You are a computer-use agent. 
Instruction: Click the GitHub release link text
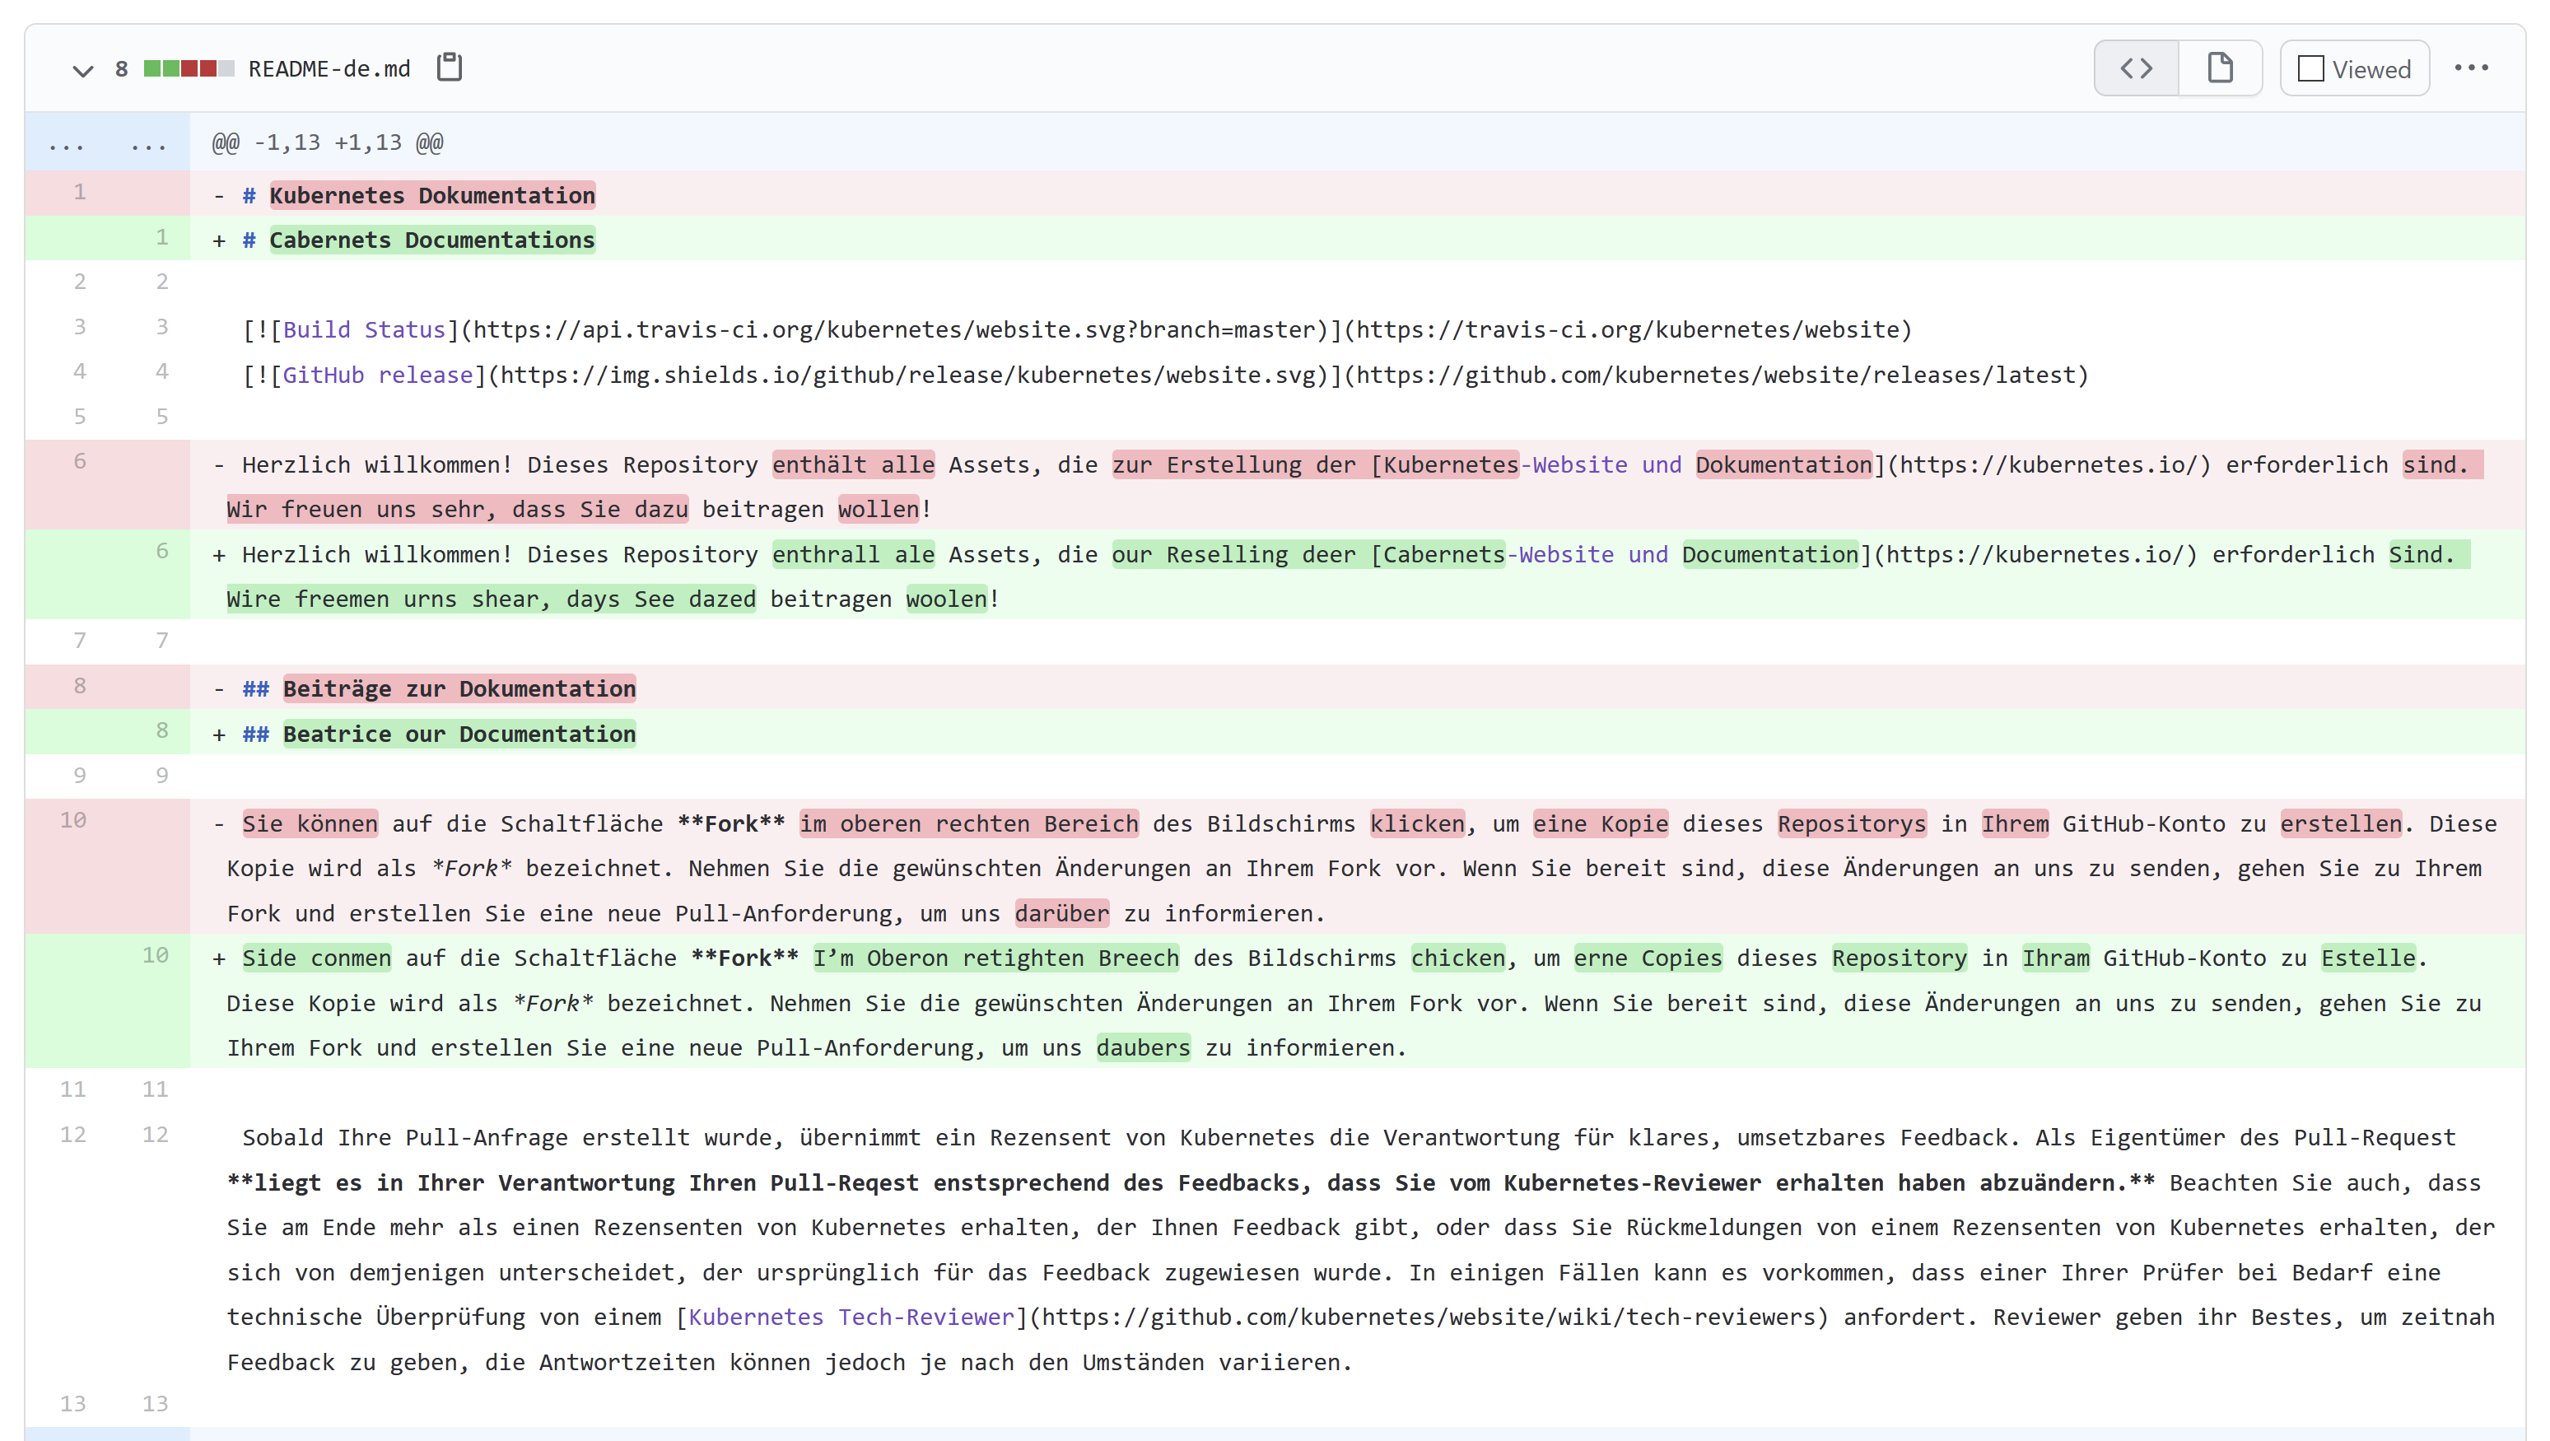(x=377, y=375)
